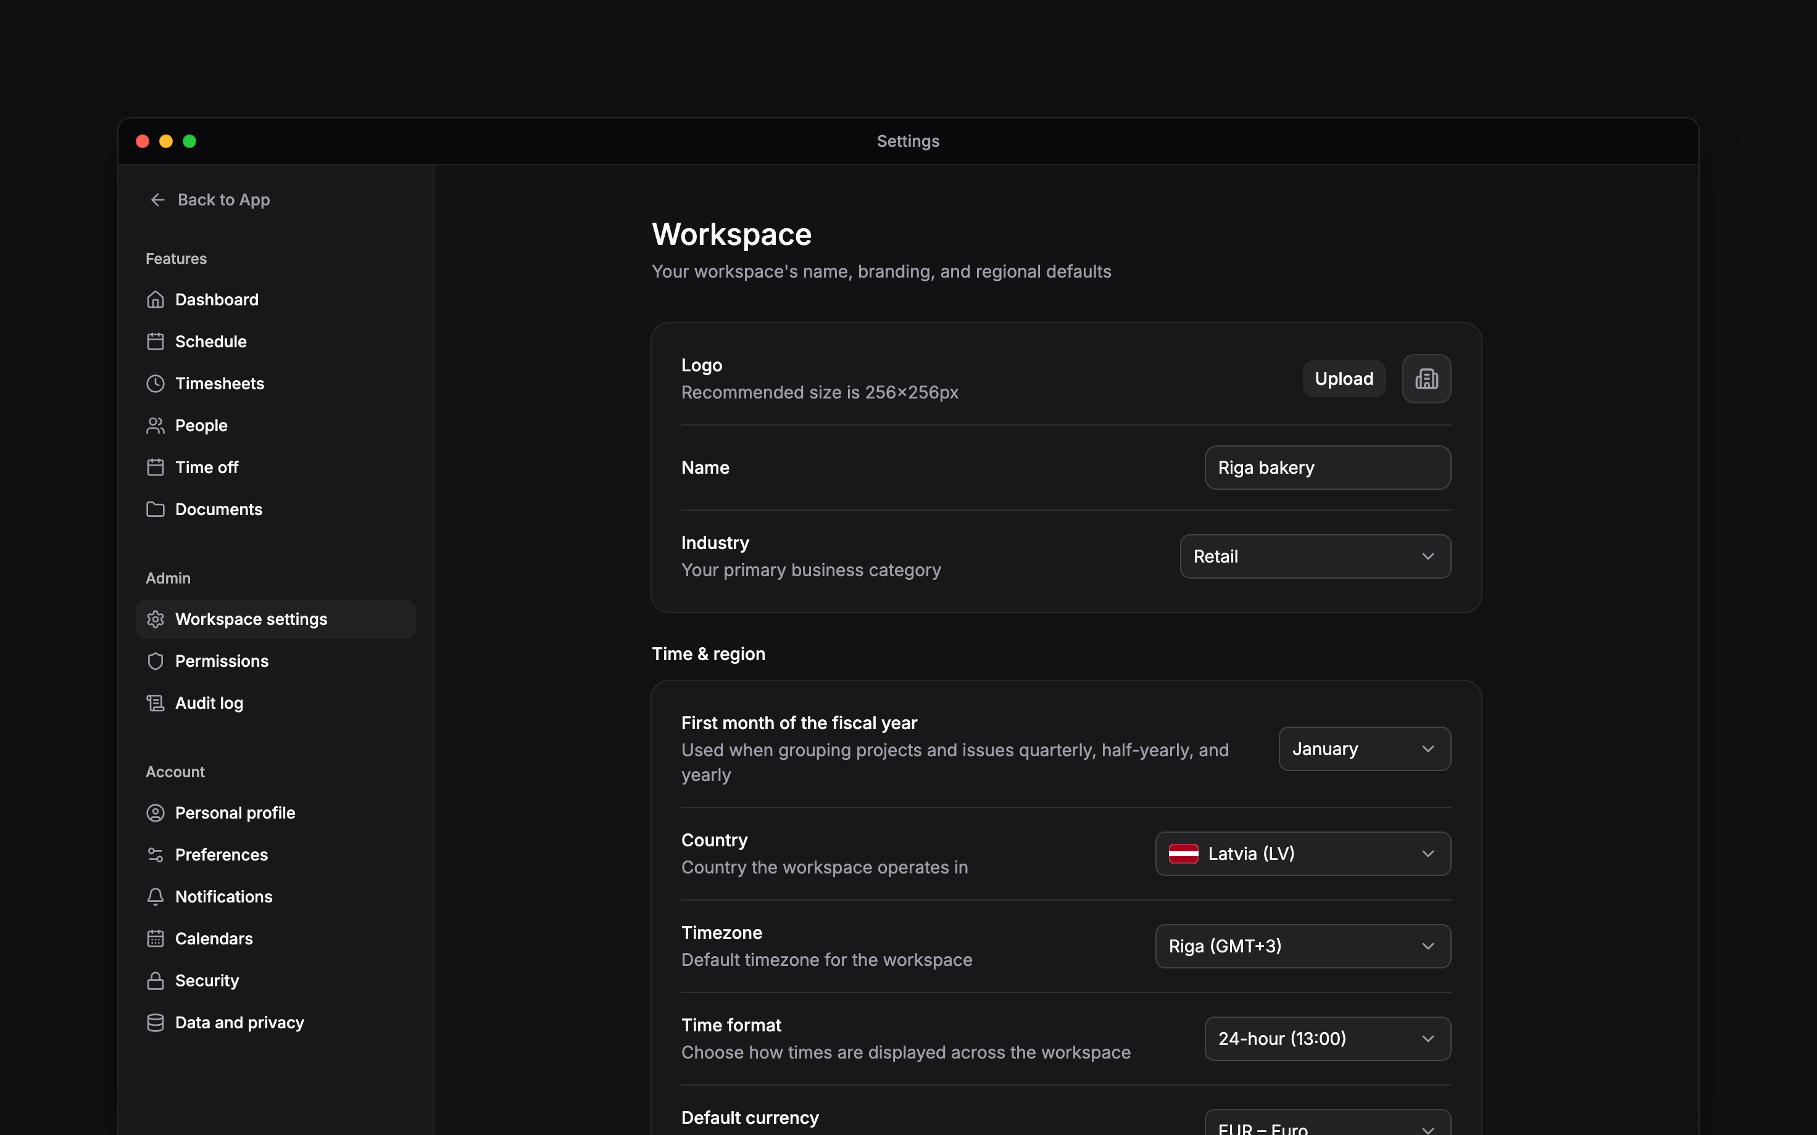
Task: Go to Dashboard in the sidebar
Action: tap(275, 300)
